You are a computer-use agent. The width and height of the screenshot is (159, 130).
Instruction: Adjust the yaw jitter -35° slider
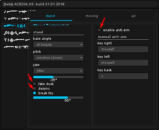58,77
